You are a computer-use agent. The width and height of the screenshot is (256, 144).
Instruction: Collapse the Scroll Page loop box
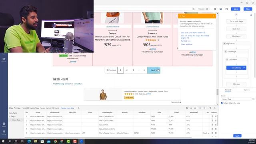point(226,52)
